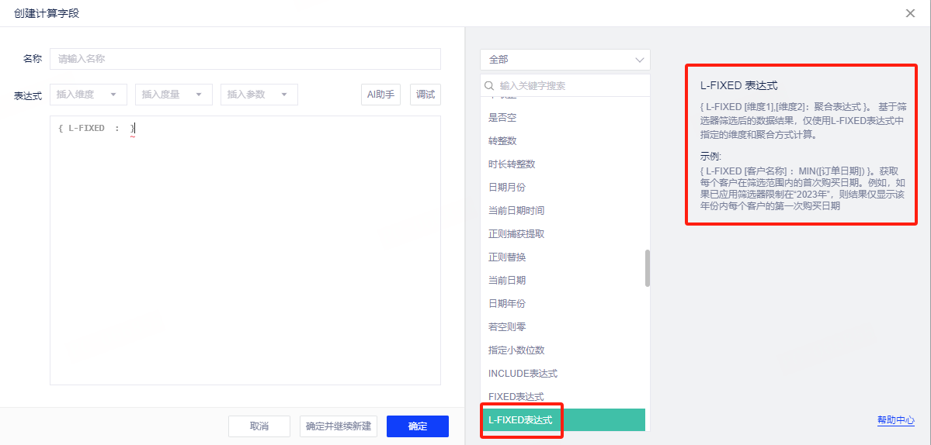Expand the 全部 category dropdown
The image size is (931, 445).
[565, 60]
